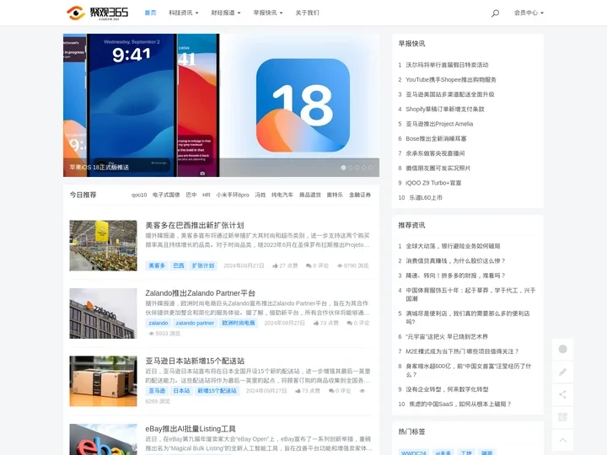Open Shopify草稿订单新增支付条款
The image size is (607, 455).
(445, 109)
